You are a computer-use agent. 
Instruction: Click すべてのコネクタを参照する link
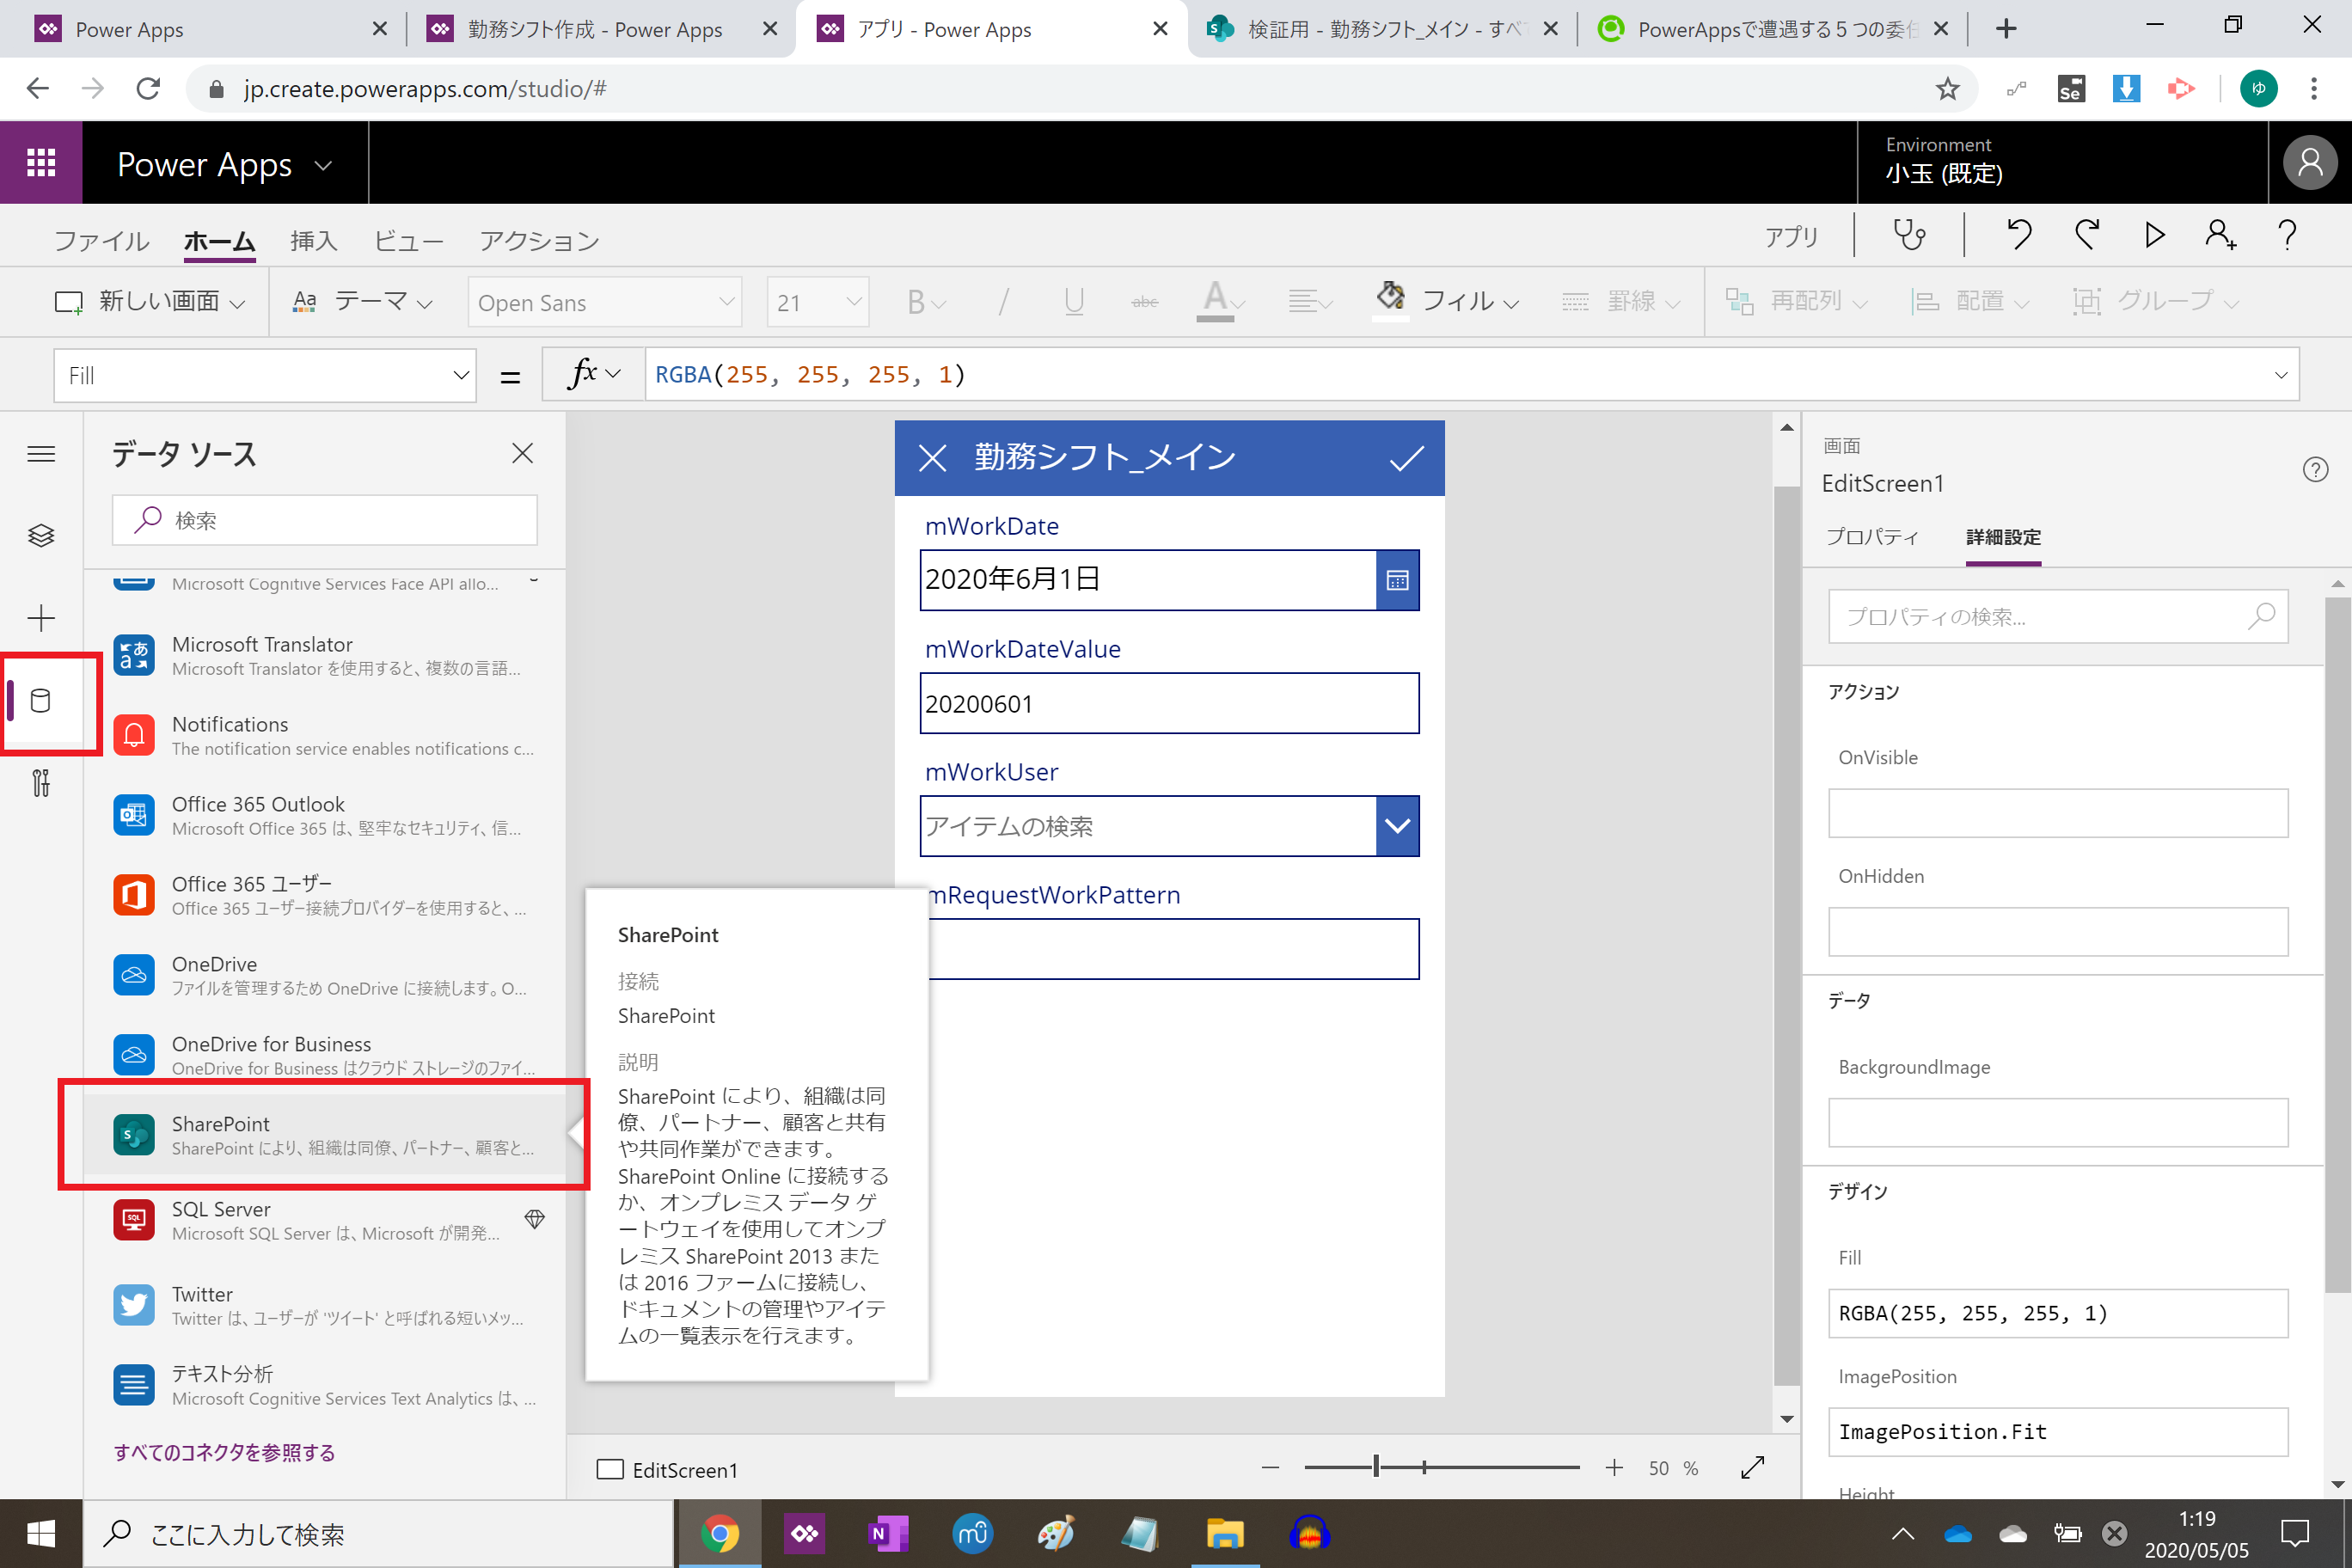tap(224, 1452)
